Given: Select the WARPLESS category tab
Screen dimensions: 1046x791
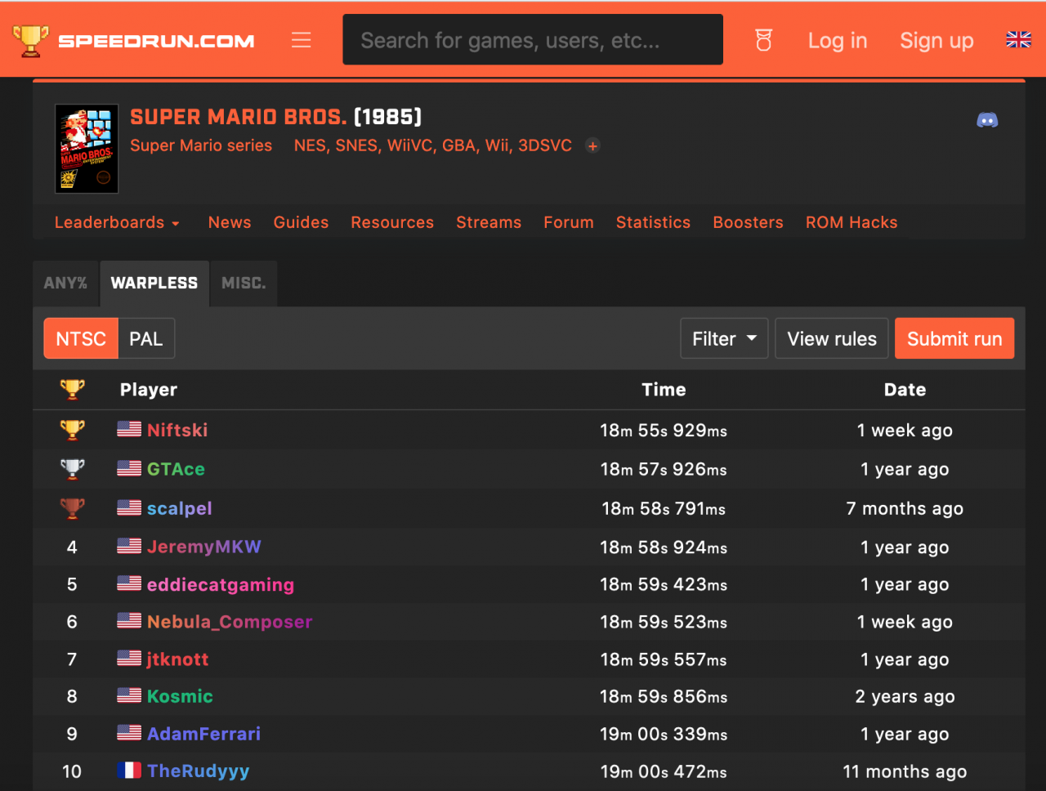Looking at the screenshot, I should pyautogui.click(x=154, y=283).
